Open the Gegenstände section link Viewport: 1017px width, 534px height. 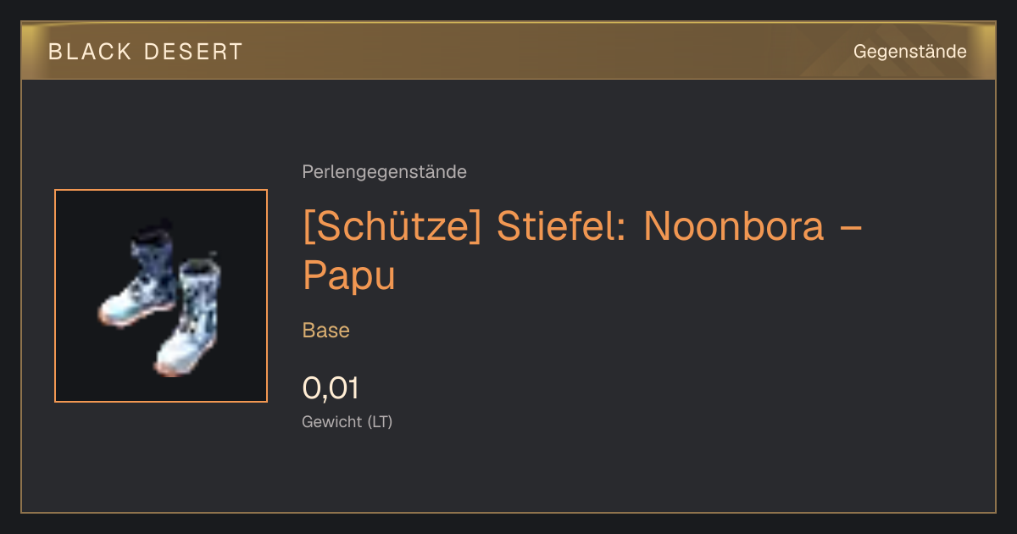tap(909, 52)
